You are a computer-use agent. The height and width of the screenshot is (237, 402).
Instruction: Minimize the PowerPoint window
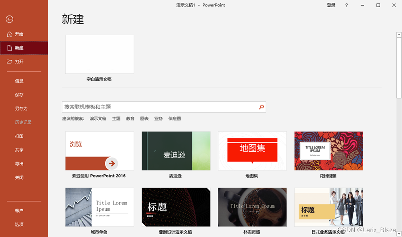tap(362, 5)
